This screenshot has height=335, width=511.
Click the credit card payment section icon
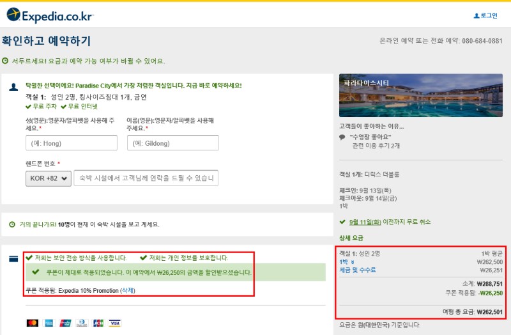(x=13, y=259)
